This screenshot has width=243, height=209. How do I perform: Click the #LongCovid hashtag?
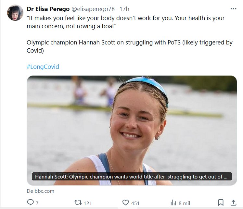tap(43, 67)
